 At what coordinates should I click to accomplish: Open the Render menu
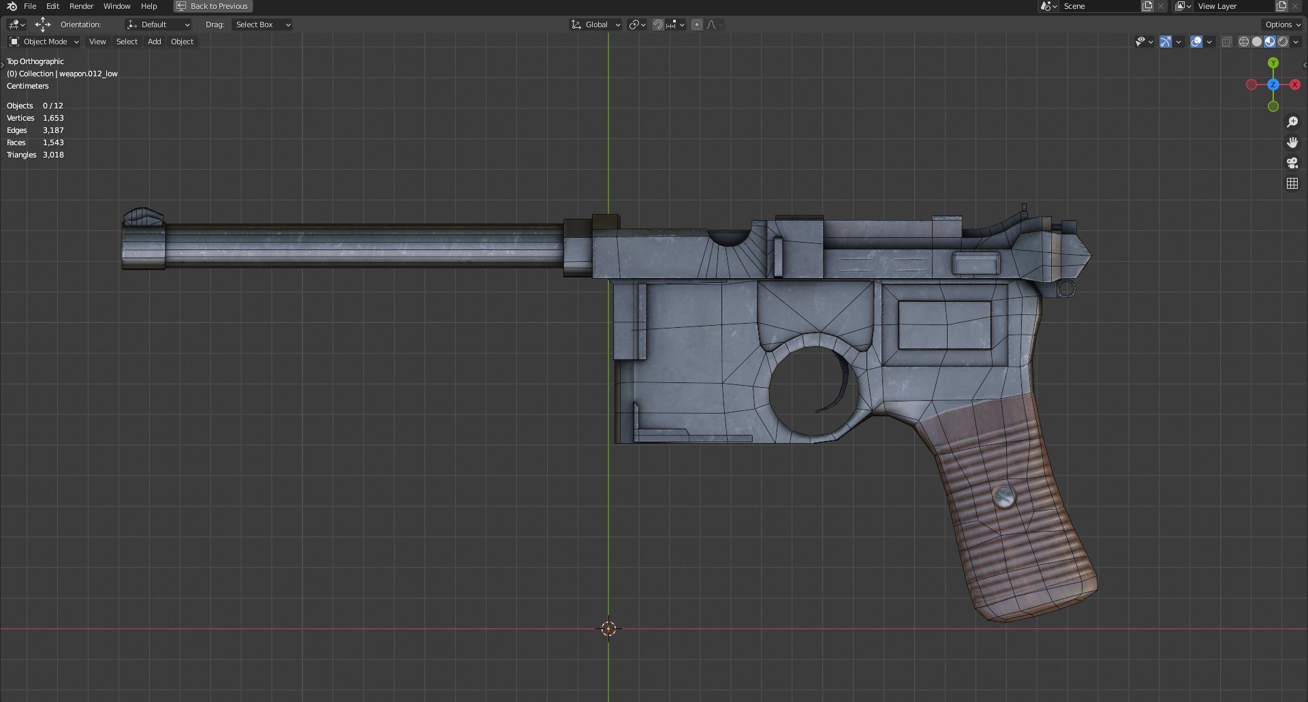click(81, 6)
